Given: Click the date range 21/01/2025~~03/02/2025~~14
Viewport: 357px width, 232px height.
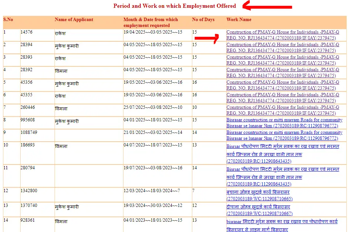Looking at the screenshot, I should click(x=153, y=132).
